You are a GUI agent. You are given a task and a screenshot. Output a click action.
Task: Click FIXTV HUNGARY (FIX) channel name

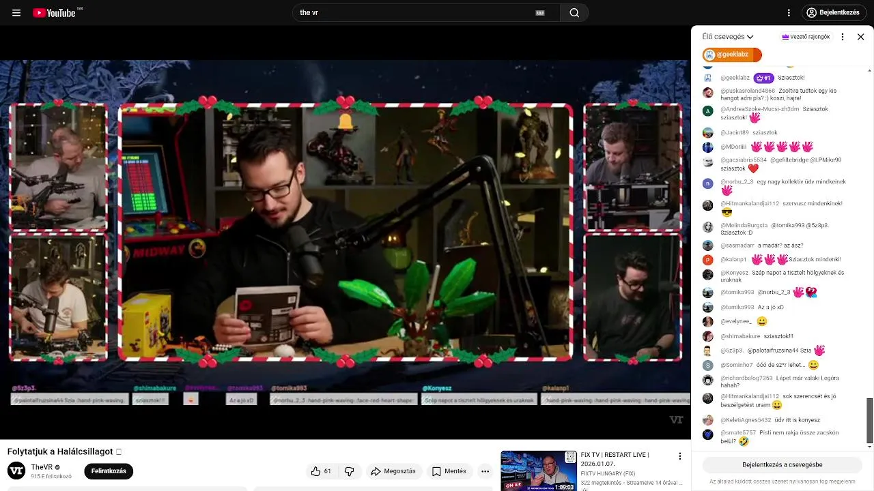(x=608, y=473)
